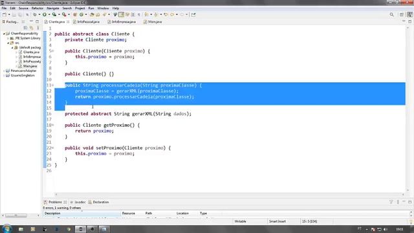Collapse the src folder node
Viewport: 414px width, 233px height.
click(8, 43)
